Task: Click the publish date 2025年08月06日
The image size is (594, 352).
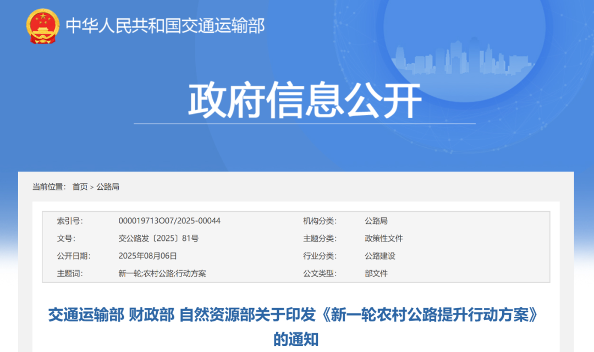Action: point(147,256)
